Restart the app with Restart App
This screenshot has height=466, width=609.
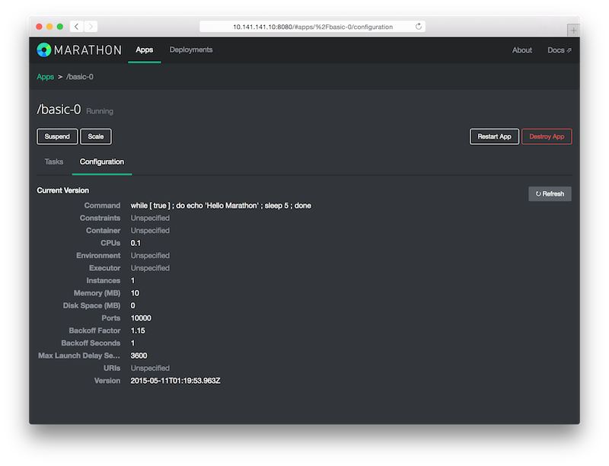[x=494, y=136]
